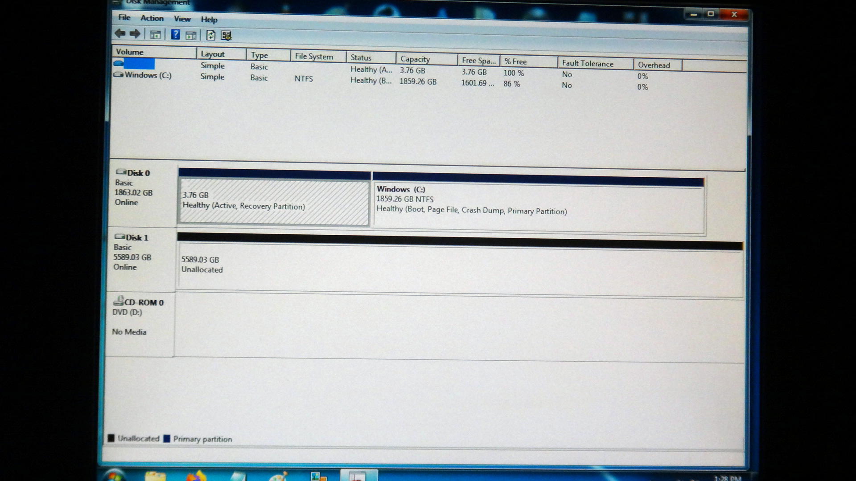Toggle the Show/Hide Action Pane icon
Screen dimensions: 856x481
[191, 36]
